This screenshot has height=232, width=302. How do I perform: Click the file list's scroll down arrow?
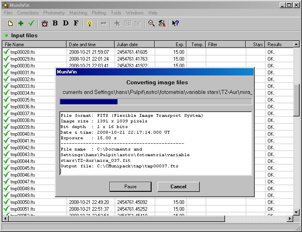coord(296,212)
